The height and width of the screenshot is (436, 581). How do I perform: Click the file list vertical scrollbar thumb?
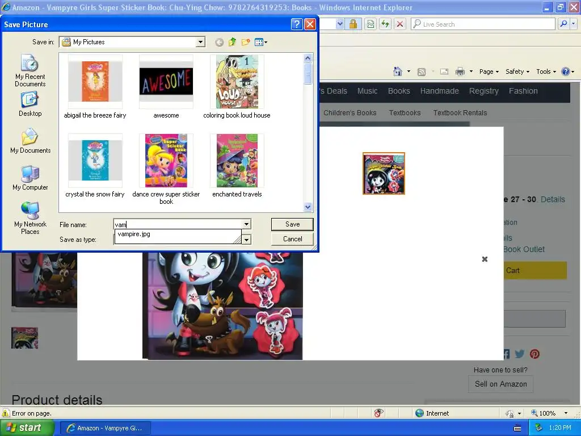point(308,74)
